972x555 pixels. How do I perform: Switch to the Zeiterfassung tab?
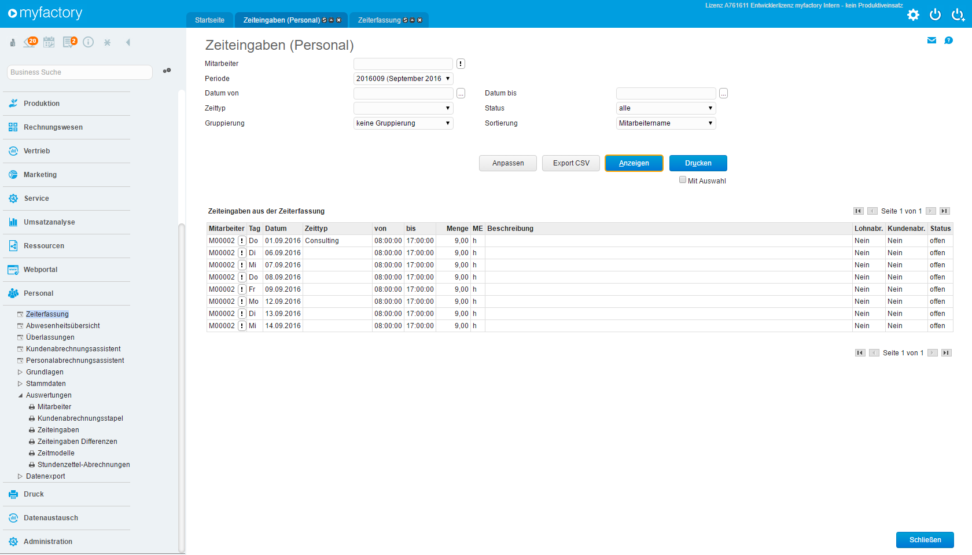tap(379, 20)
